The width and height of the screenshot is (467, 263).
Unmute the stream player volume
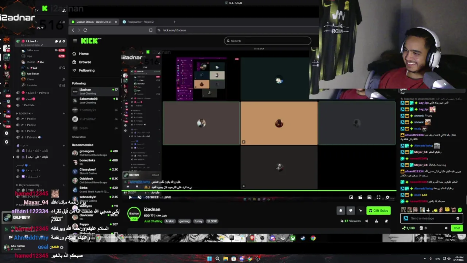click(x=139, y=197)
